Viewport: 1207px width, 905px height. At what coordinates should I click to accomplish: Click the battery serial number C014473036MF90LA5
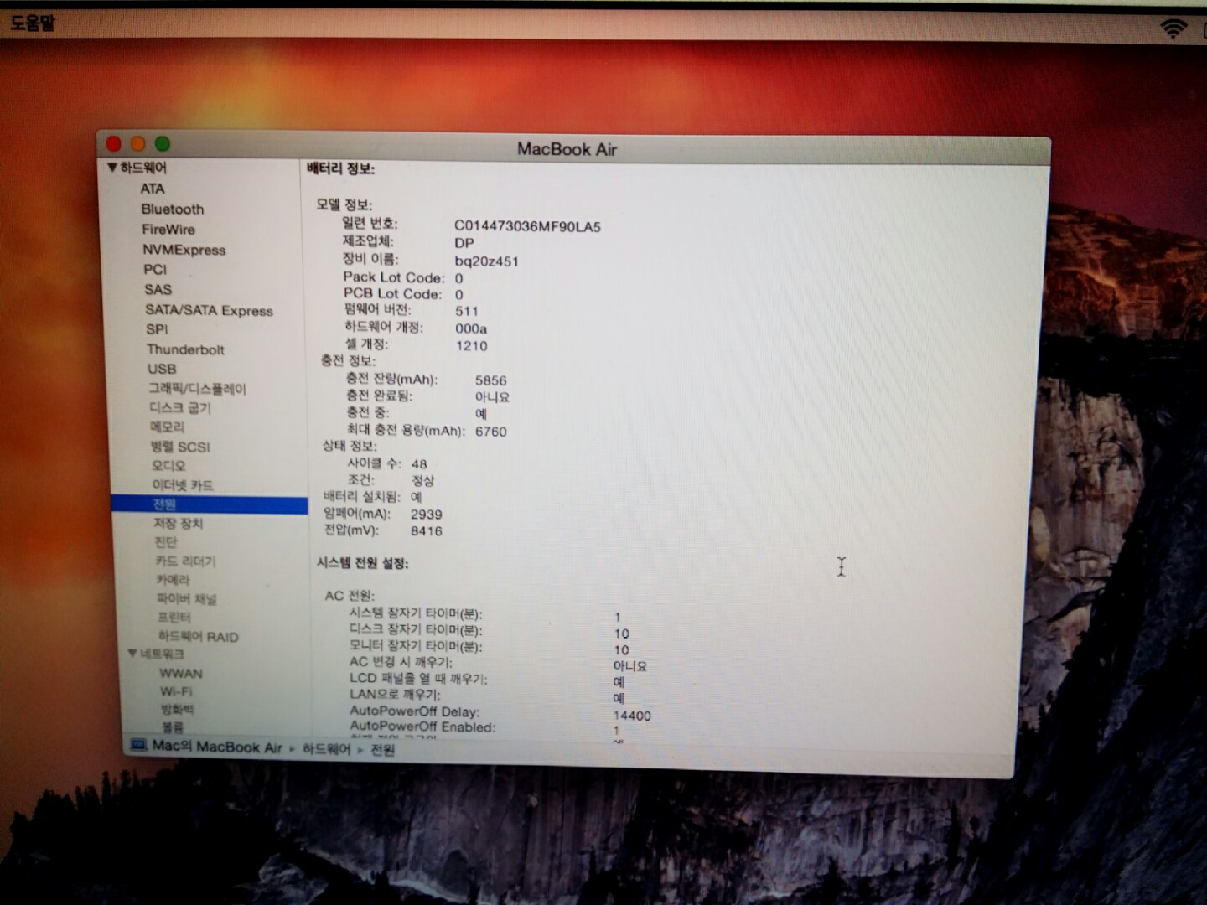[527, 226]
